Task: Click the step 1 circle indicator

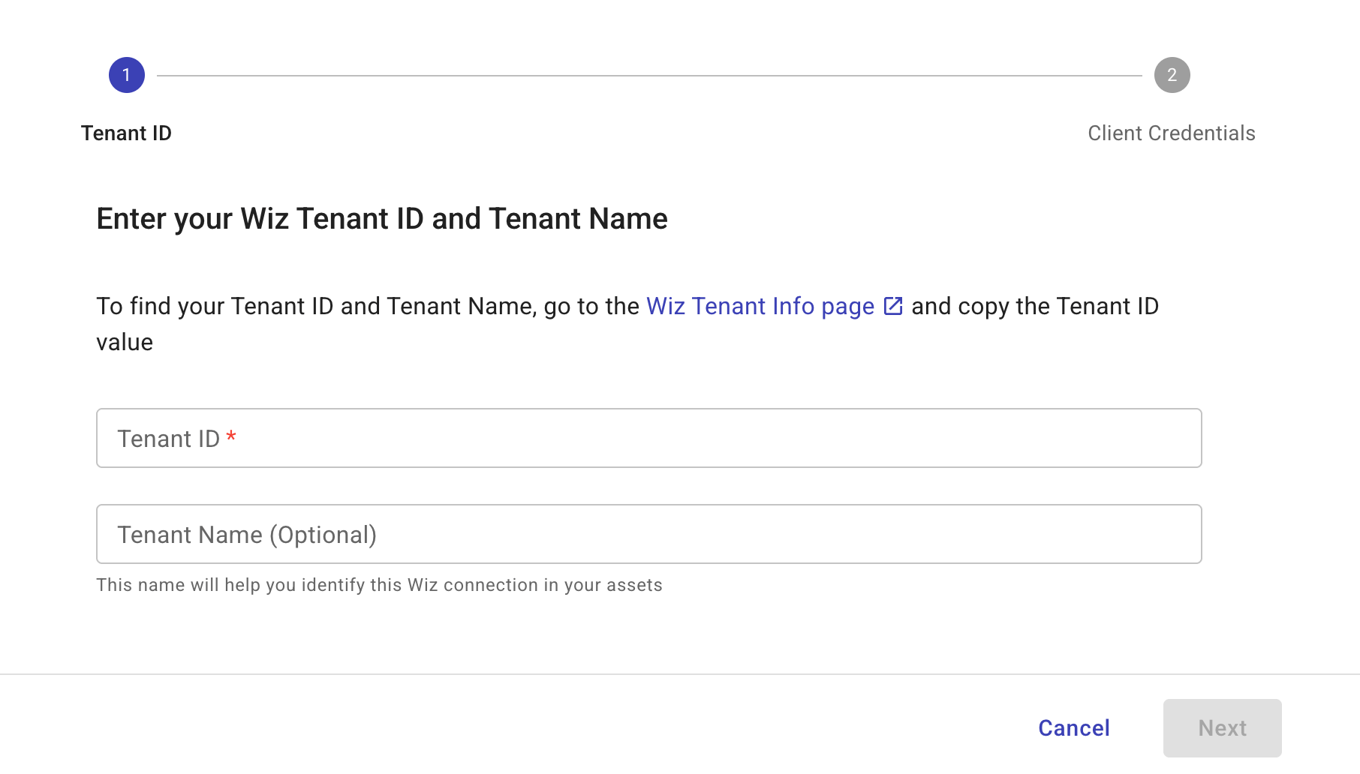Action: tap(127, 75)
